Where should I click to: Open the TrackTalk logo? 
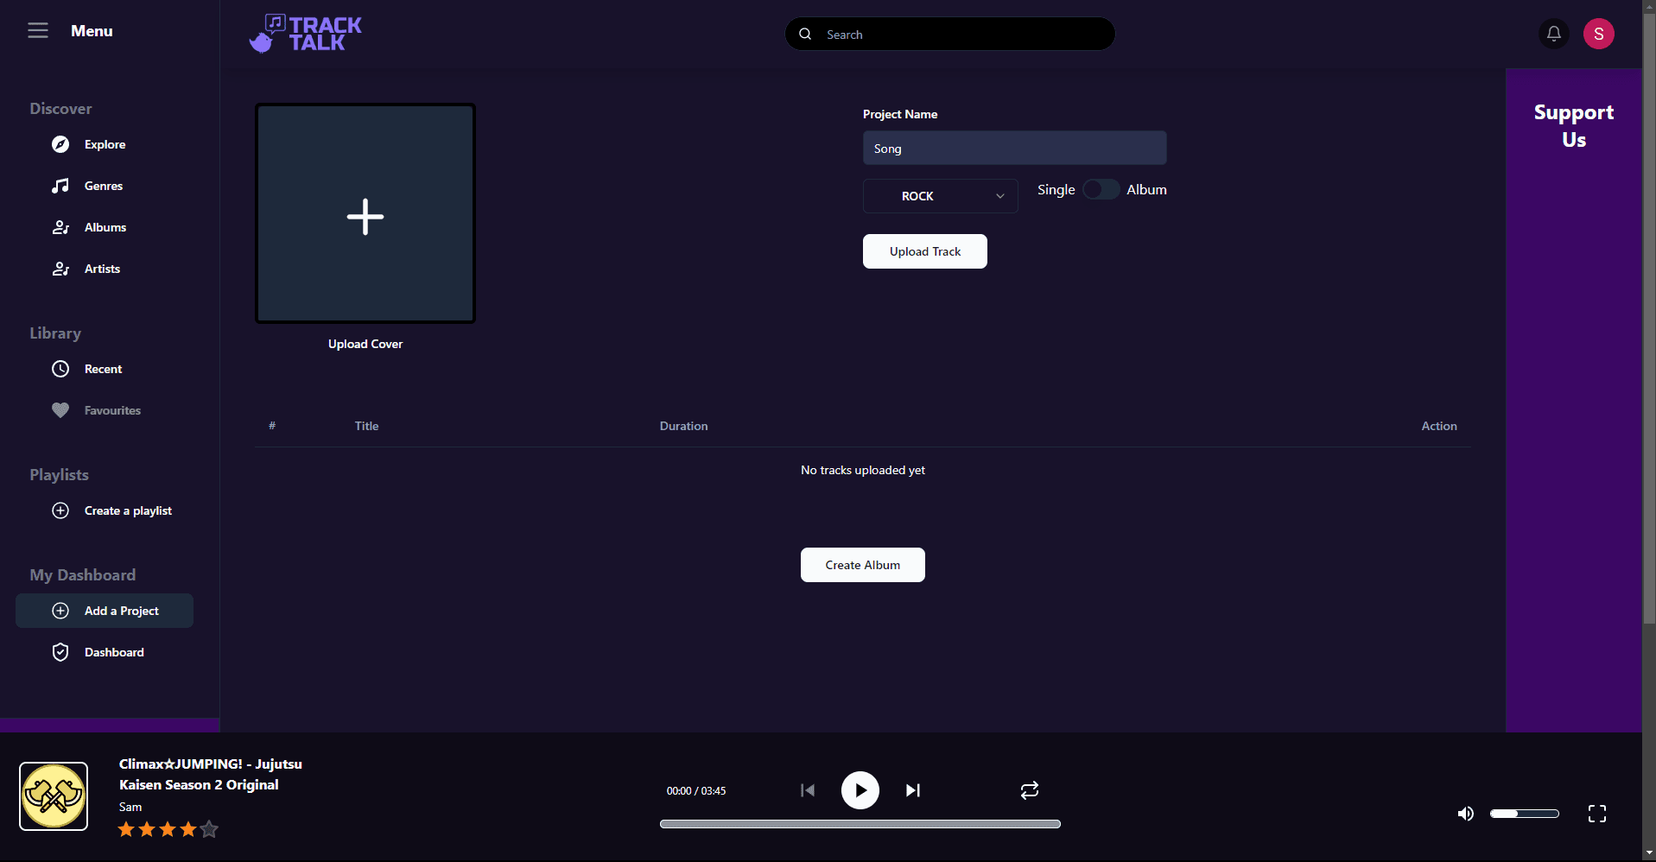coord(304,33)
